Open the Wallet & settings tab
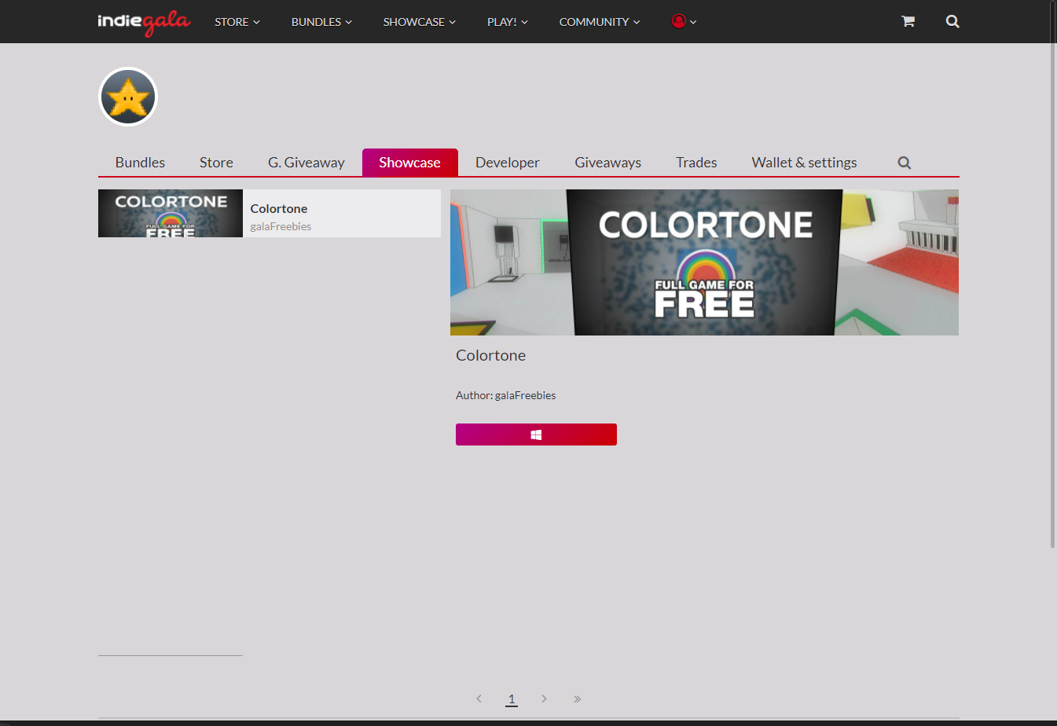The width and height of the screenshot is (1057, 726). [804, 163]
